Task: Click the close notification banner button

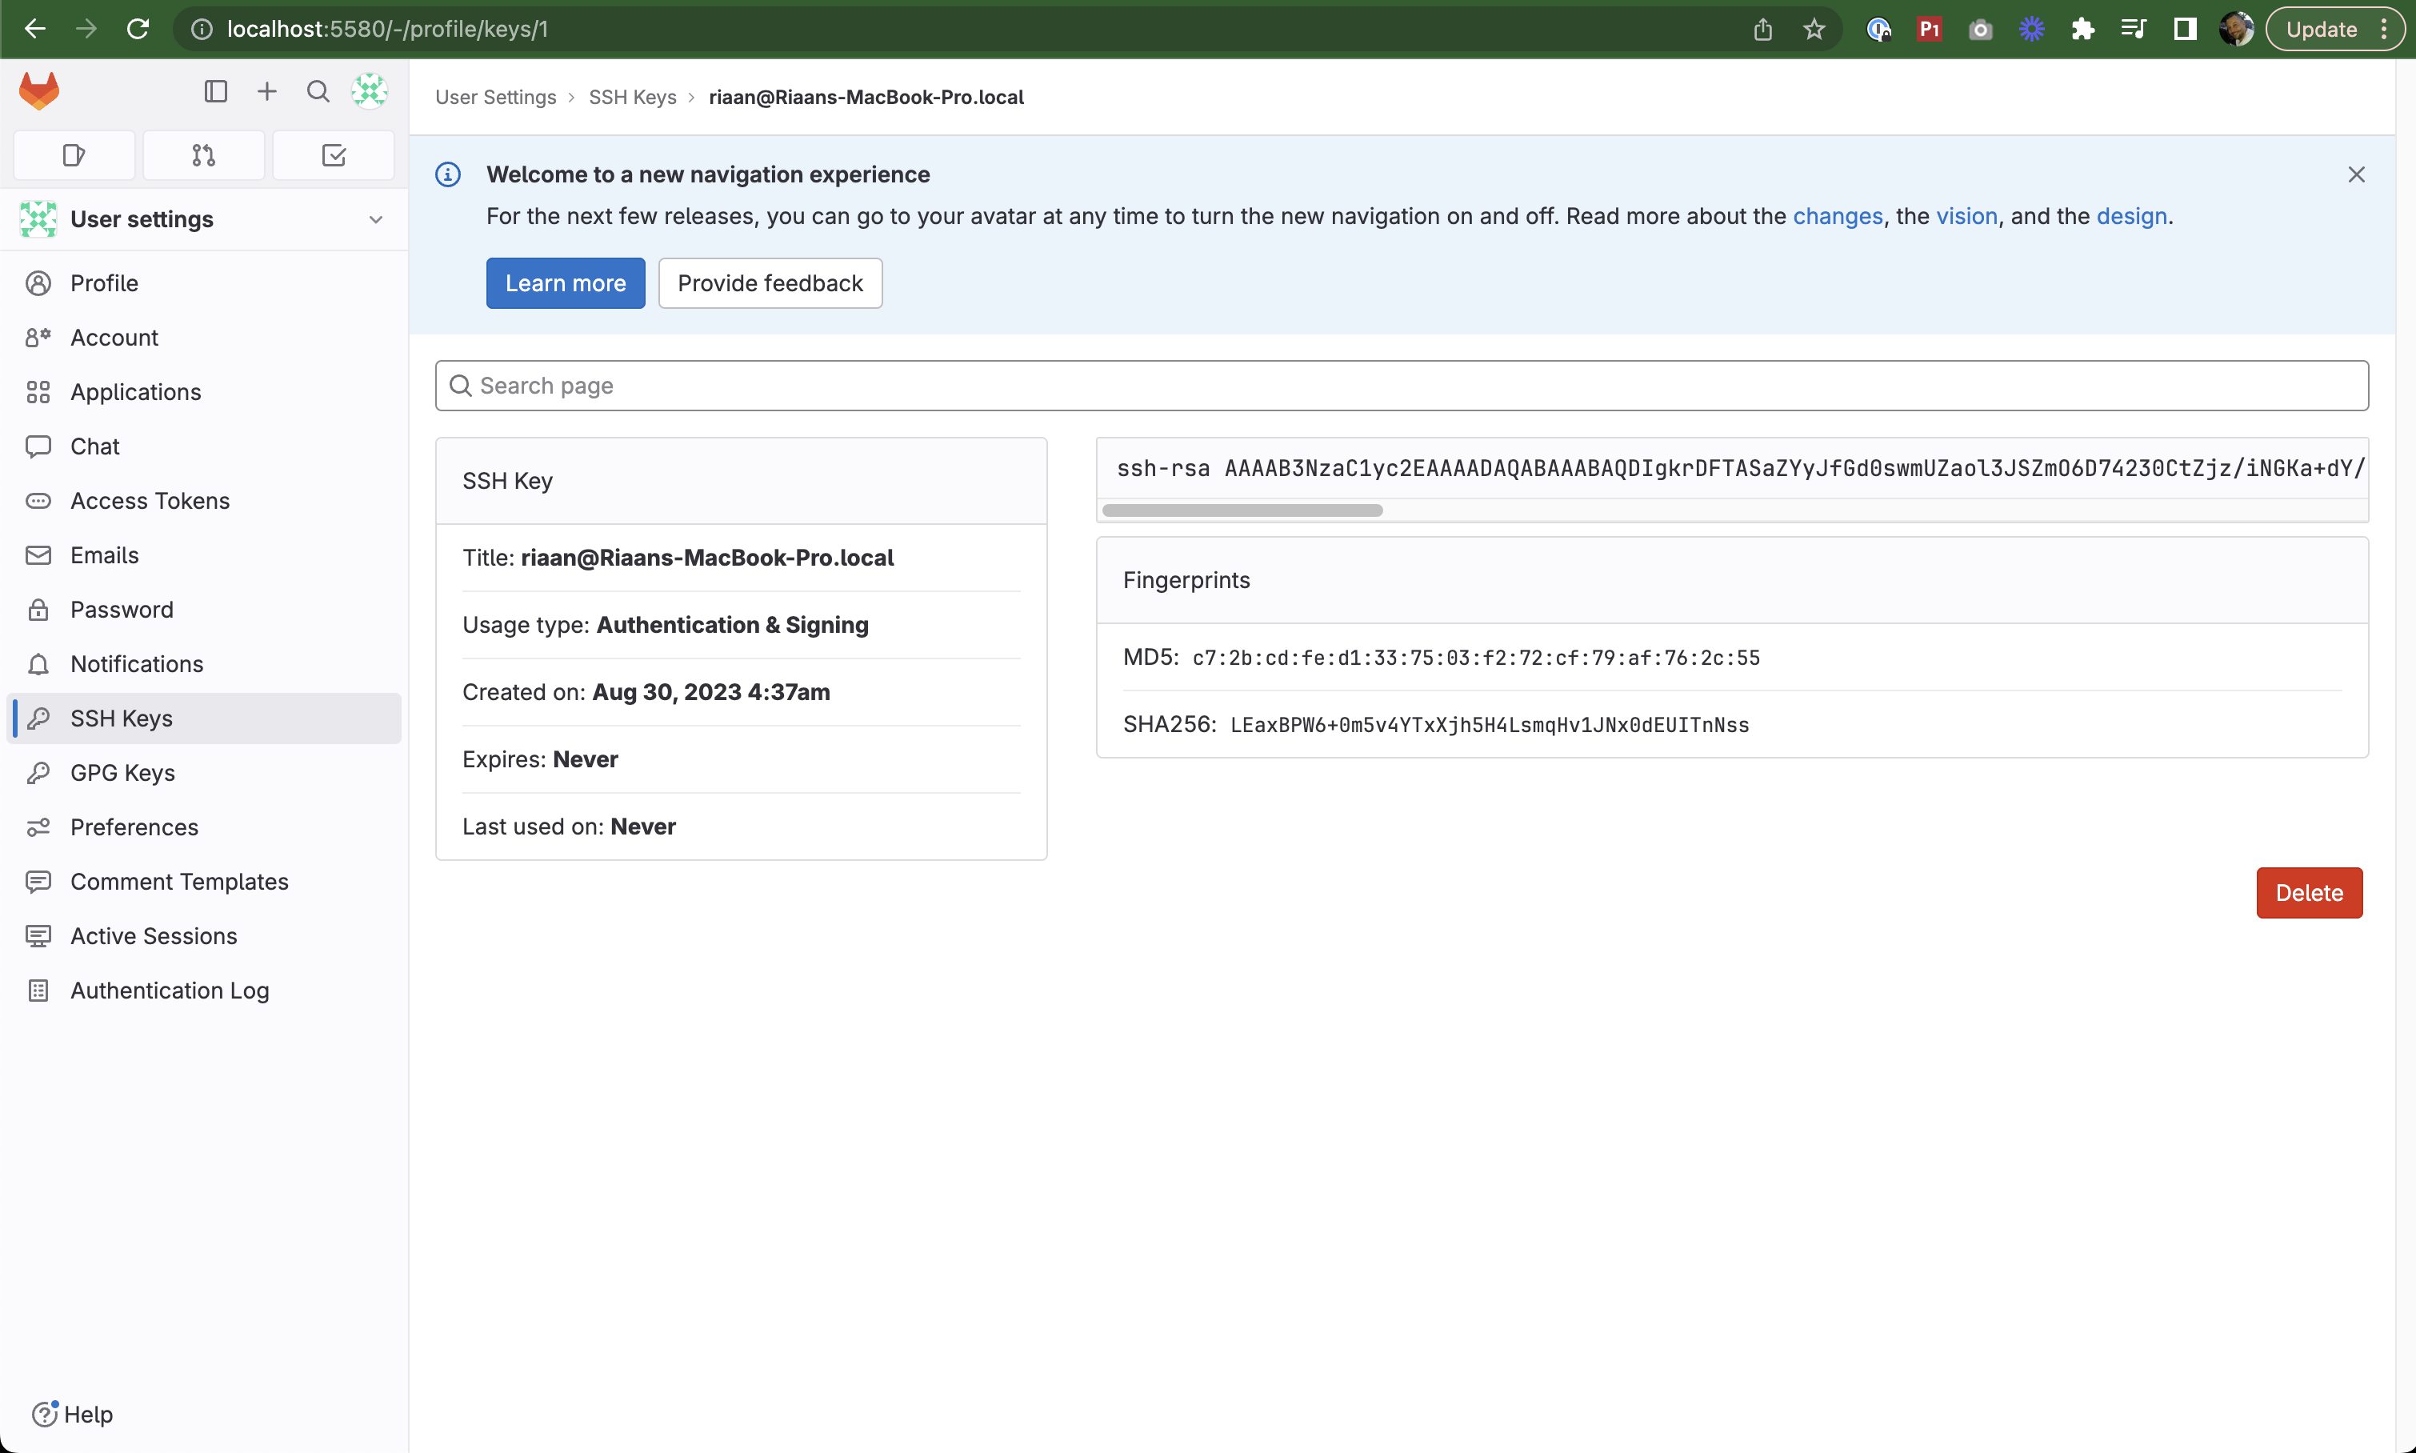Action: click(2358, 174)
